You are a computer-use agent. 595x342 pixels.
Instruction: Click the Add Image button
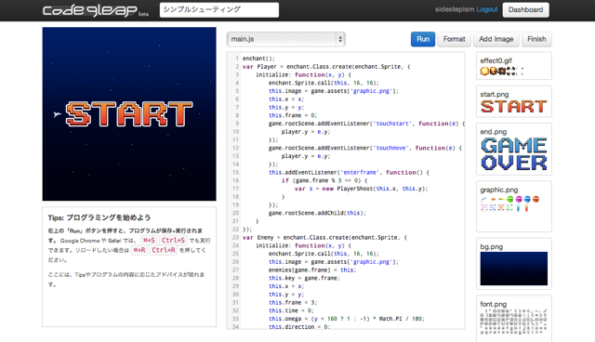tap(496, 39)
